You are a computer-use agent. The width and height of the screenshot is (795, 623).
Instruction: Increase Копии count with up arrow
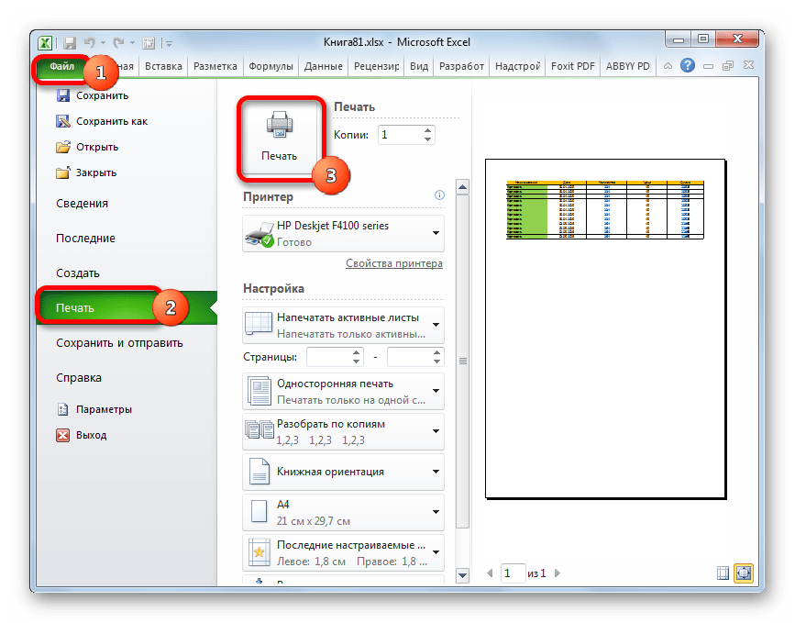click(x=428, y=130)
